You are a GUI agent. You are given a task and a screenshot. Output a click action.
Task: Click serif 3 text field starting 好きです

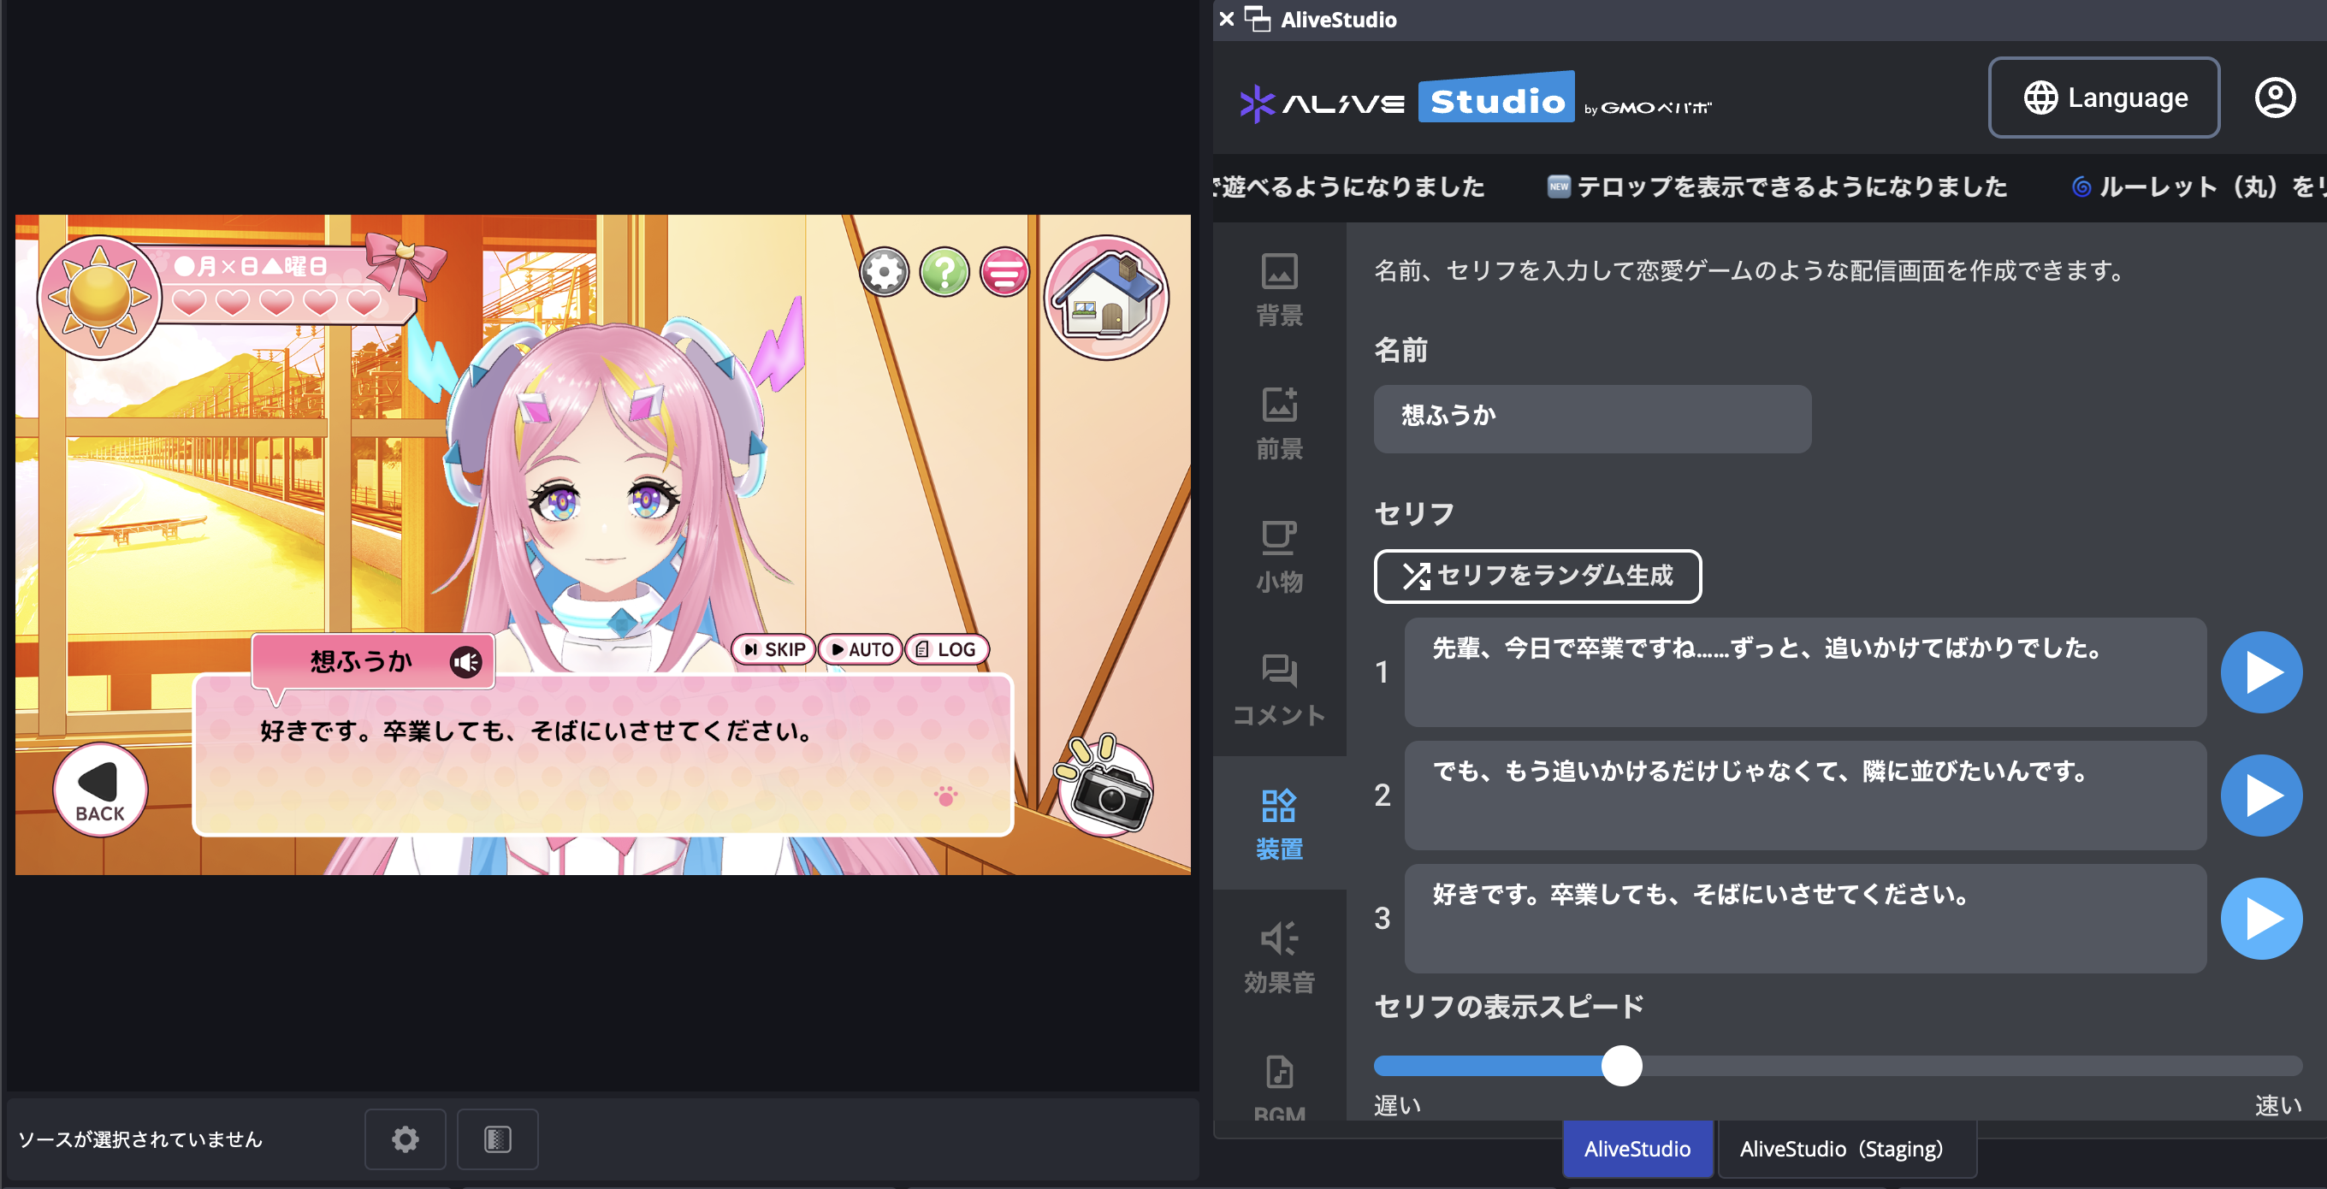1805,919
